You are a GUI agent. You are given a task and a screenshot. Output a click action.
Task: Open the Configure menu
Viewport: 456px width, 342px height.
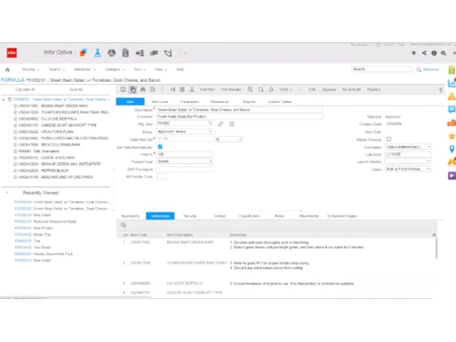(115, 69)
